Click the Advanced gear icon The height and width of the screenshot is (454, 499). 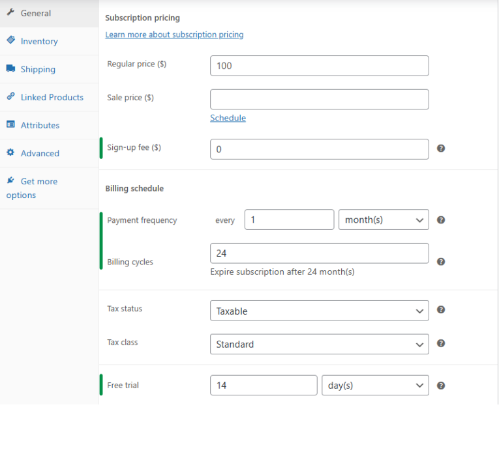10,152
